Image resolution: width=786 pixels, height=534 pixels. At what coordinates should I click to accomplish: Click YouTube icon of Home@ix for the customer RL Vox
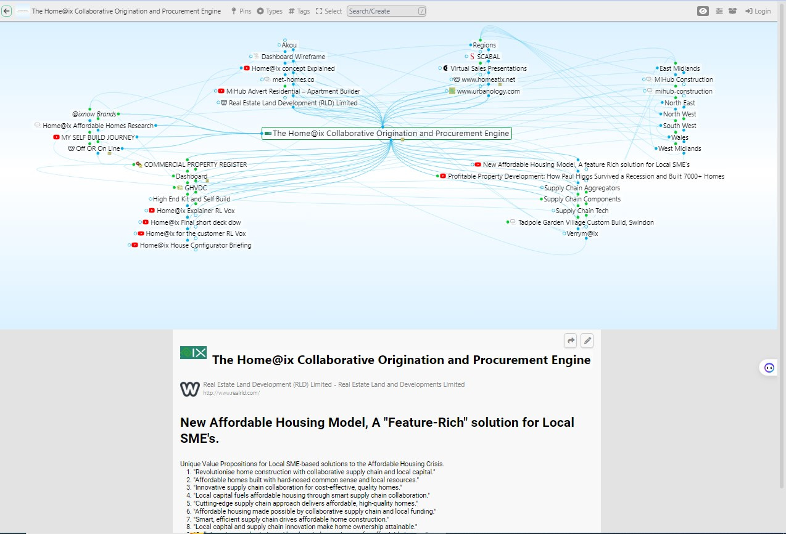141,233
